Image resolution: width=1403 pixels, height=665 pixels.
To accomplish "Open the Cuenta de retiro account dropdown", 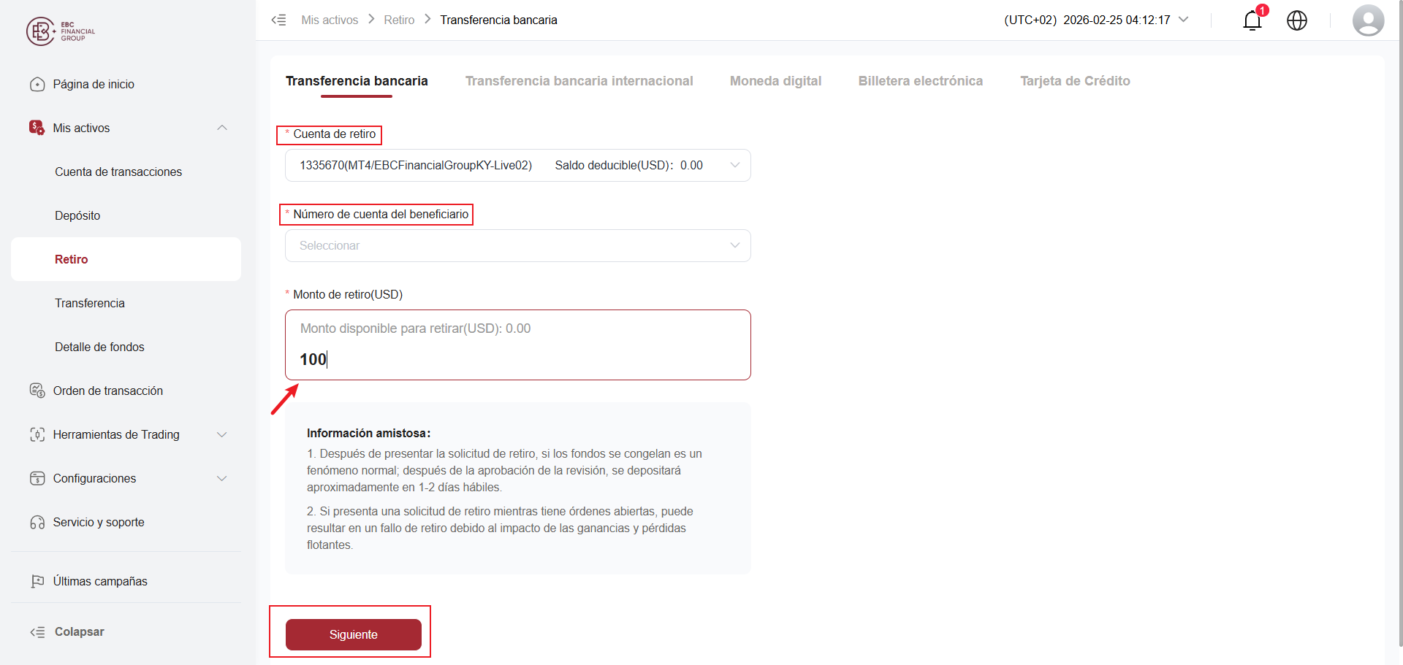I will [517, 166].
